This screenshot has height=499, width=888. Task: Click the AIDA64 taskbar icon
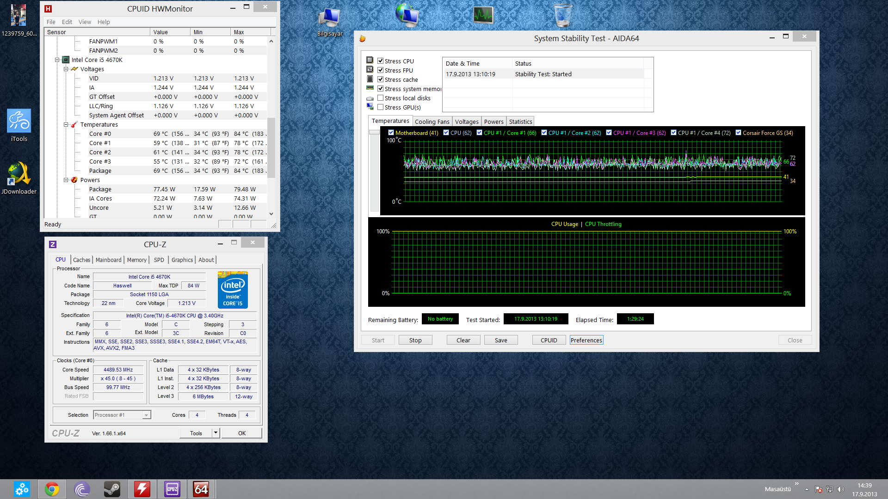tap(201, 489)
